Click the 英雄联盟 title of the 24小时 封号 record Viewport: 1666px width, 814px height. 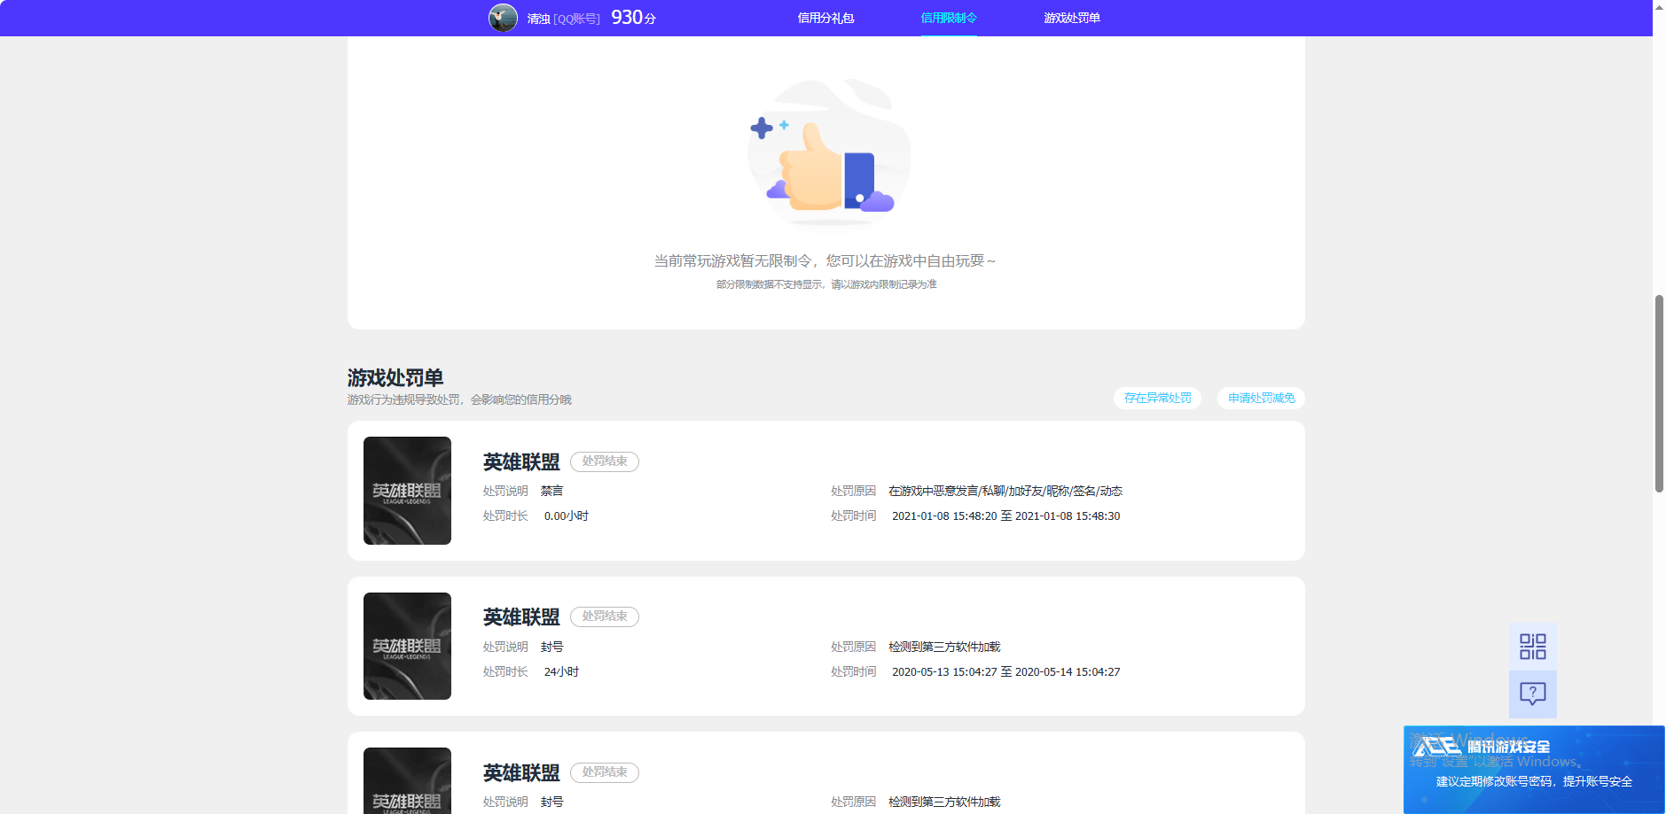tap(521, 617)
